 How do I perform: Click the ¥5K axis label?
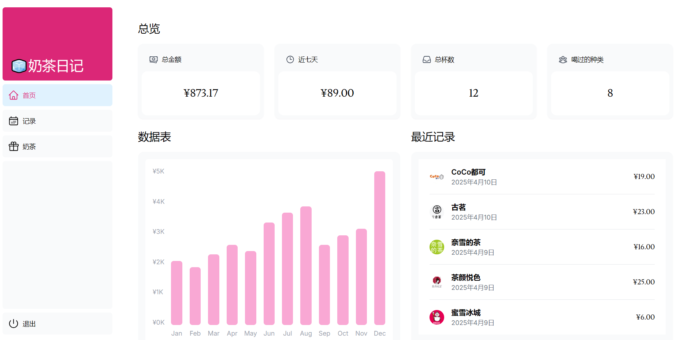[159, 171]
